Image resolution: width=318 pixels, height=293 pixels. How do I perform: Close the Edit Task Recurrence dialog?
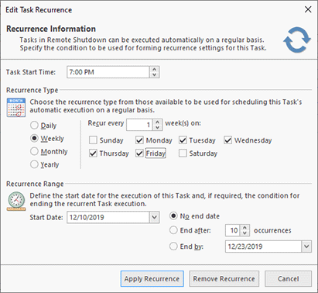(308, 10)
